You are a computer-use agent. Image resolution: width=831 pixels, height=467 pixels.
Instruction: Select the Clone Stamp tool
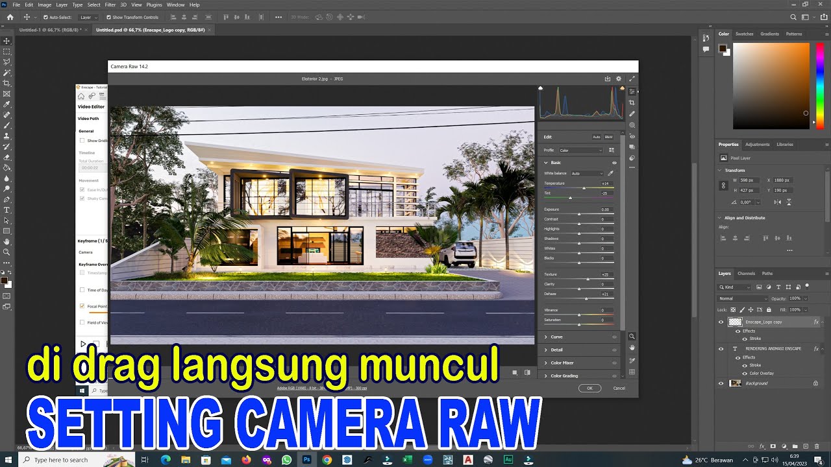(x=7, y=136)
